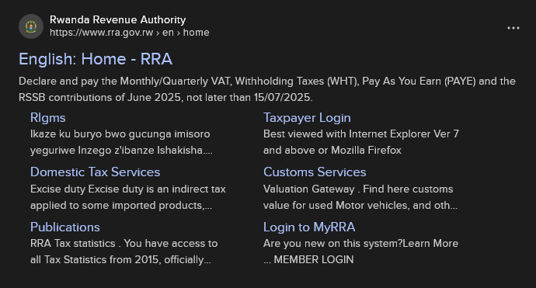
Task: Click the snippet starting 'Declare and pay the Monthly/Quarterly'
Action: (267, 89)
